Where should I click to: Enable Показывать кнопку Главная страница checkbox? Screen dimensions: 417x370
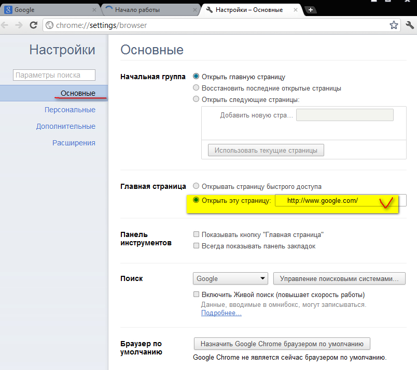tap(196, 234)
